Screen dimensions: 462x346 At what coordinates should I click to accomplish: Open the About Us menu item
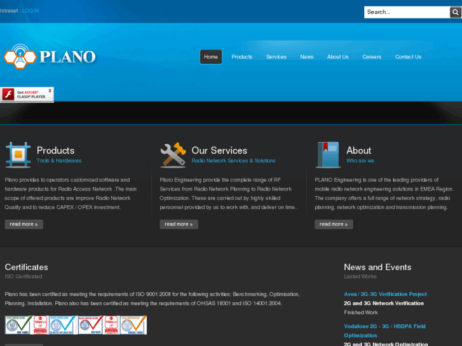click(x=337, y=57)
